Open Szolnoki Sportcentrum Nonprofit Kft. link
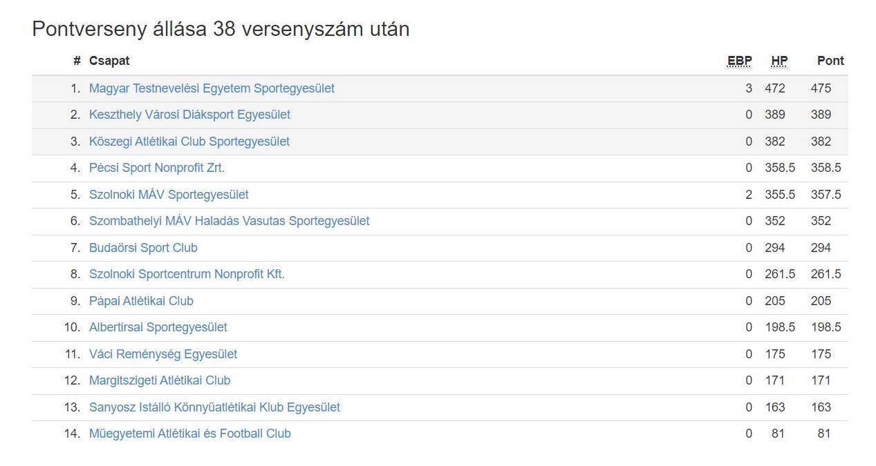Image resolution: width=876 pixels, height=466 pixels. tap(187, 274)
